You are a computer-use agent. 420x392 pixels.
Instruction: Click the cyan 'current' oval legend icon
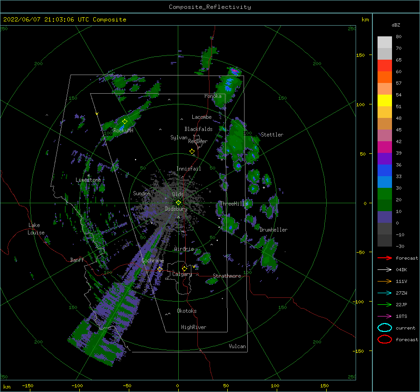385,328
